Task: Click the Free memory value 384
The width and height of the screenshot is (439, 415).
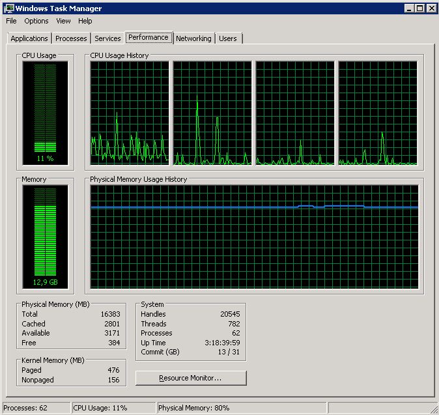Action: pos(114,343)
